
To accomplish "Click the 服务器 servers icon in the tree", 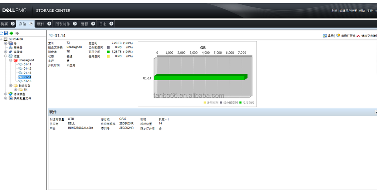I will tap(11, 47).
